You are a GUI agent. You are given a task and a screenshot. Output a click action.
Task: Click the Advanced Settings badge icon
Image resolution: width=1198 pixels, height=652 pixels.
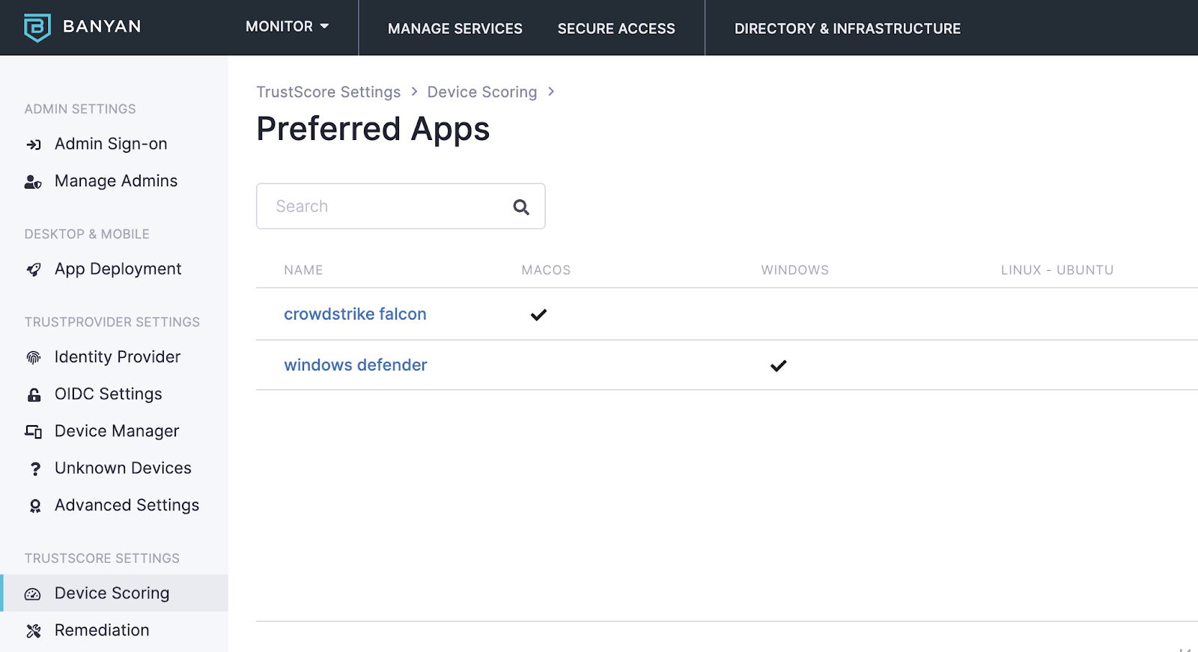(34, 506)
